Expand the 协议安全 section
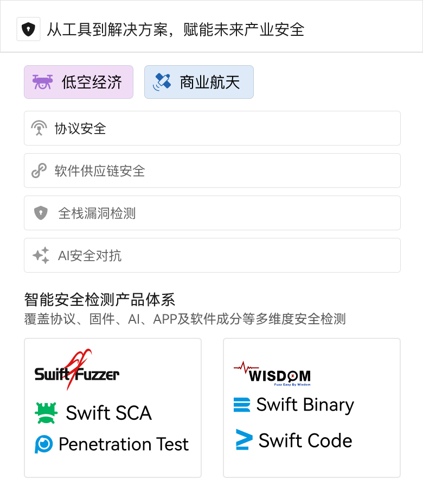Image resolution: width=423 pixels, height=504 pixels. (x=212, y=128)
